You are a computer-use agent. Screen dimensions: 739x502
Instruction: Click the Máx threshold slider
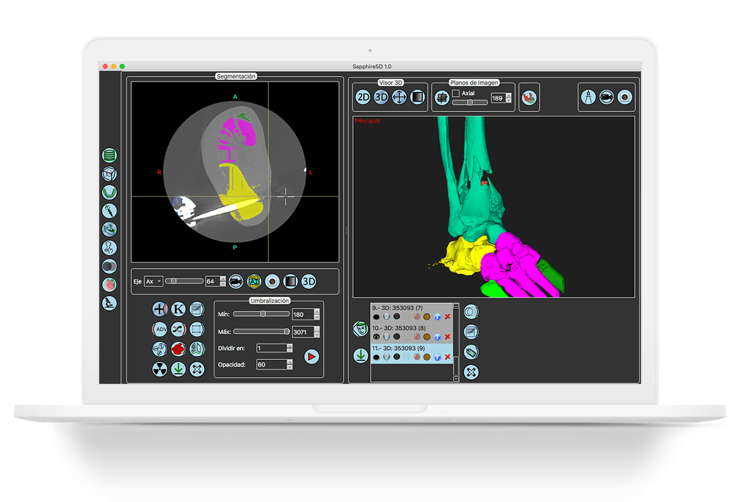pyautogui.click(x=262, y=332)
